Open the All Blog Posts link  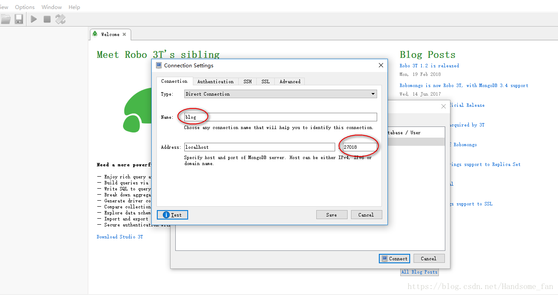click(x=420, y=272)
